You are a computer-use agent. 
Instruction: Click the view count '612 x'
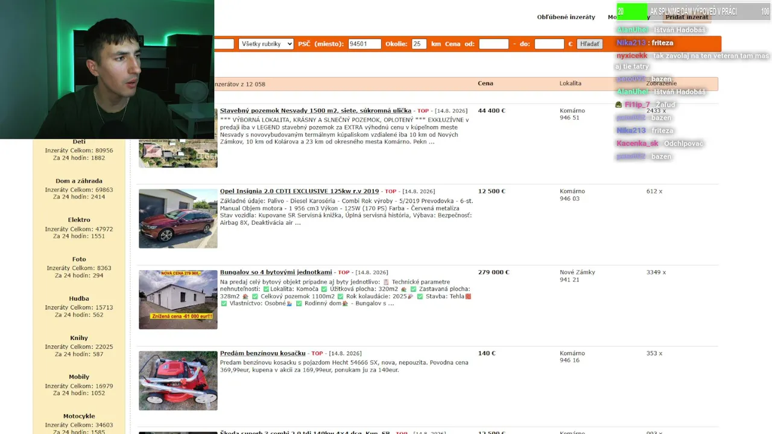click(x=654, y=192)
